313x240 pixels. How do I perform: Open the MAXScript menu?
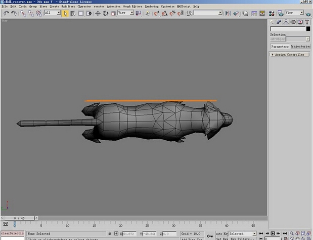[x=184, y=7]
